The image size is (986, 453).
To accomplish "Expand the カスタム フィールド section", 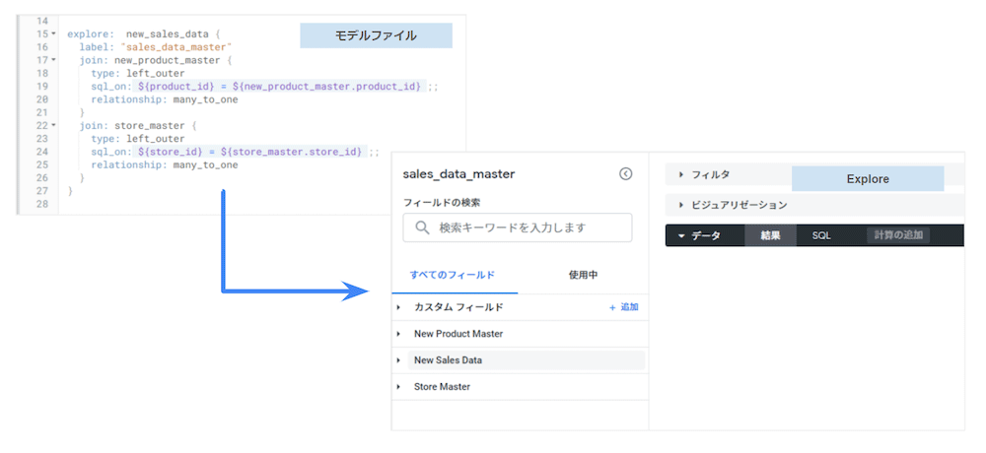I will tap(398, 307).
